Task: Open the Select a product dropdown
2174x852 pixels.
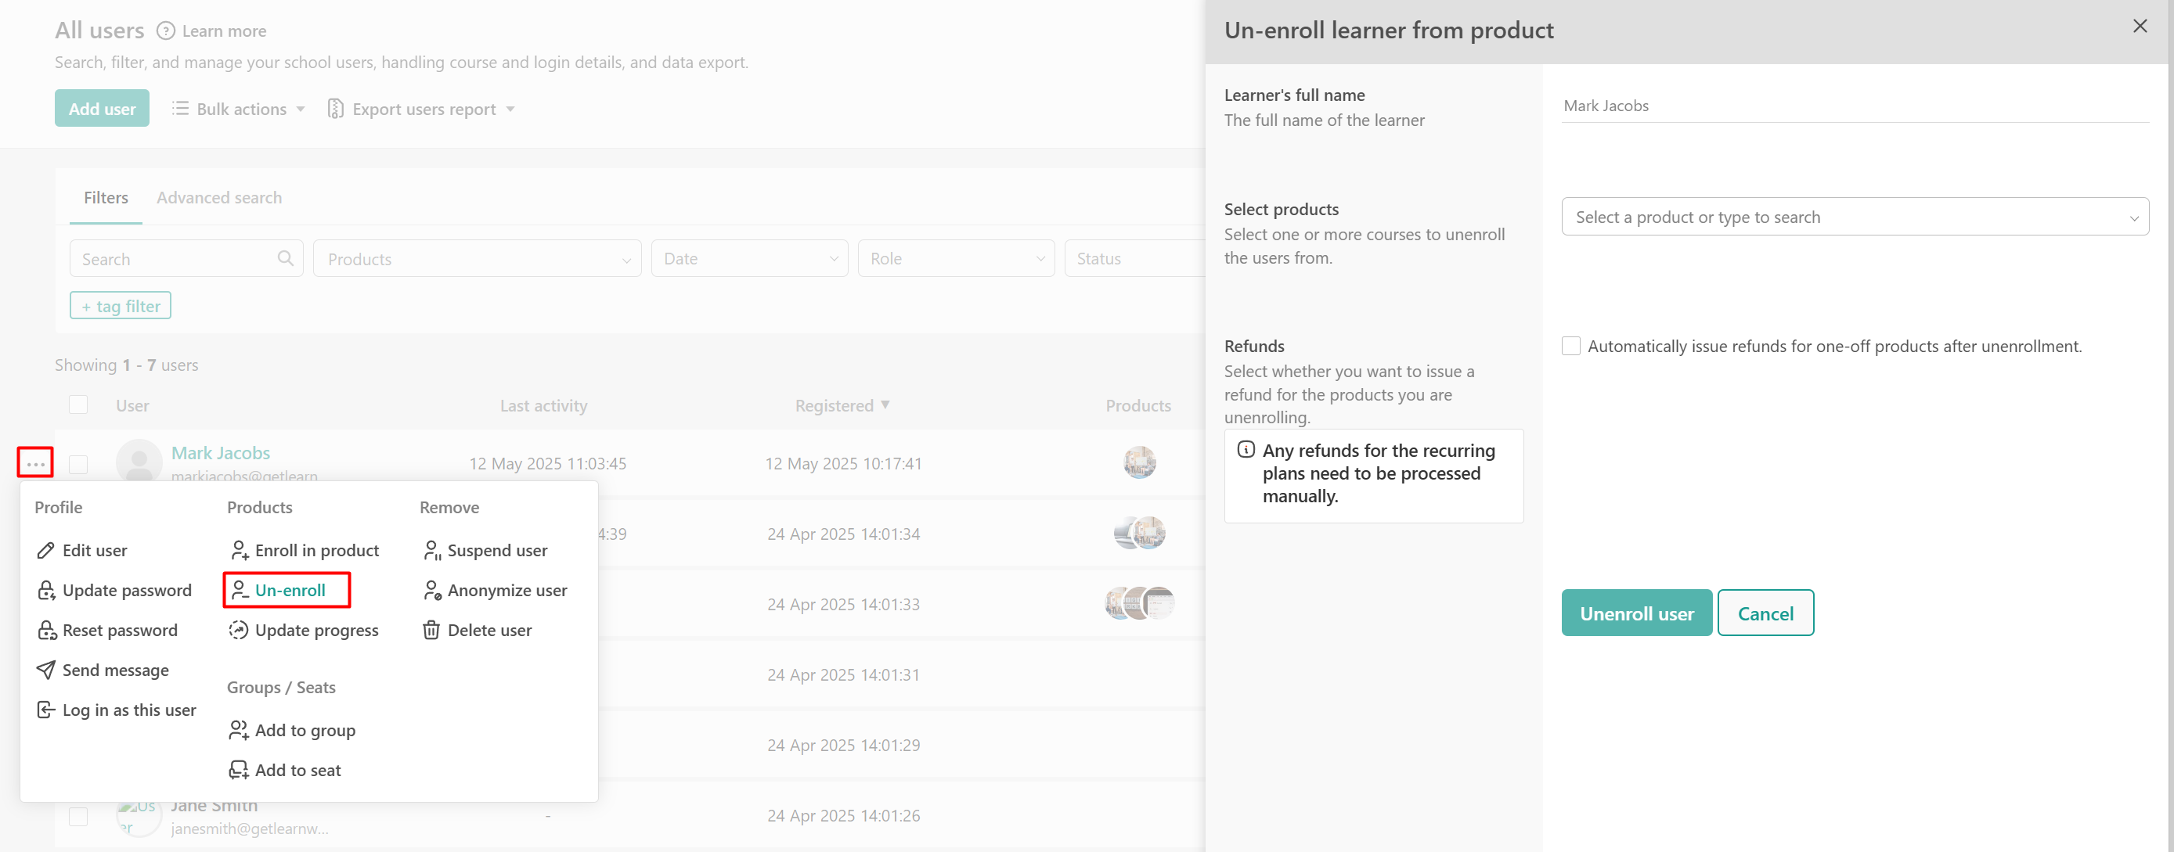Action: click(x=1854, y=217)
